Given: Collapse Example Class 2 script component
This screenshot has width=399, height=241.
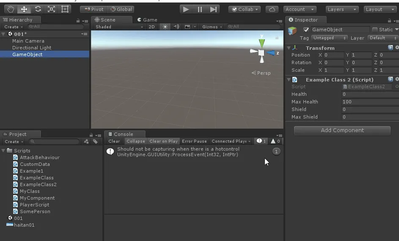Looking at the screenshot, I should [x=289, y=80].
